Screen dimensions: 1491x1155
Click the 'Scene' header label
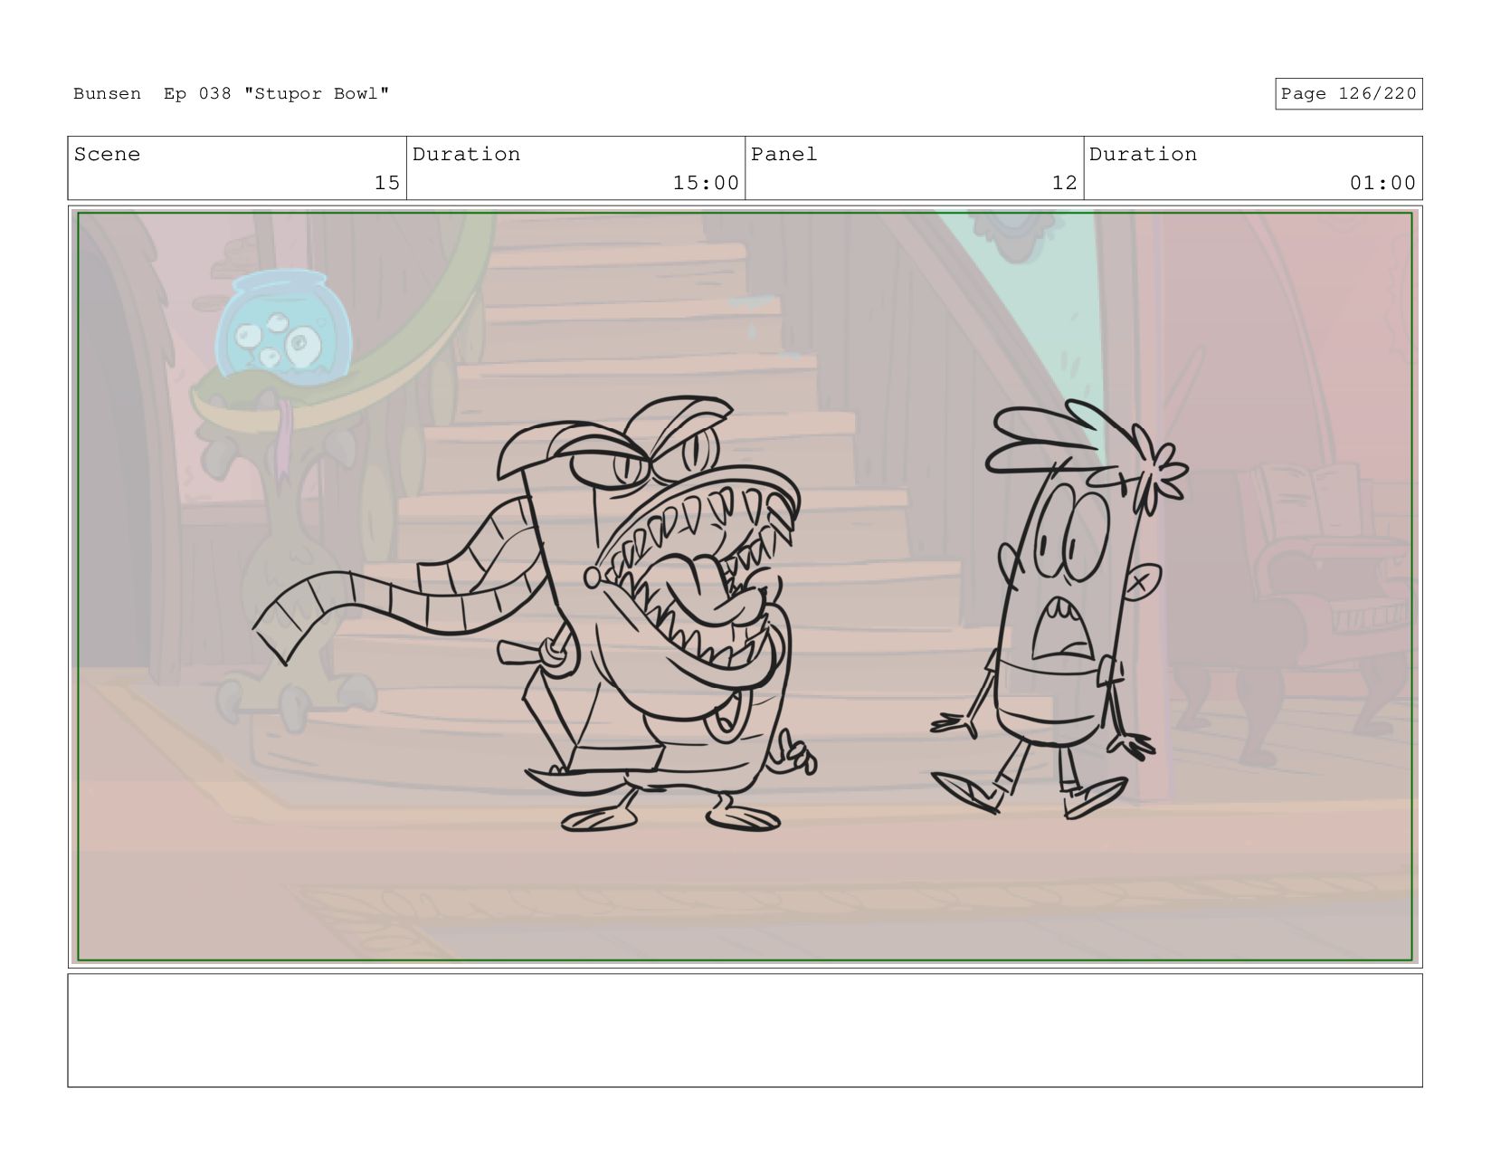pyautogui.click(x=107, y=154)
